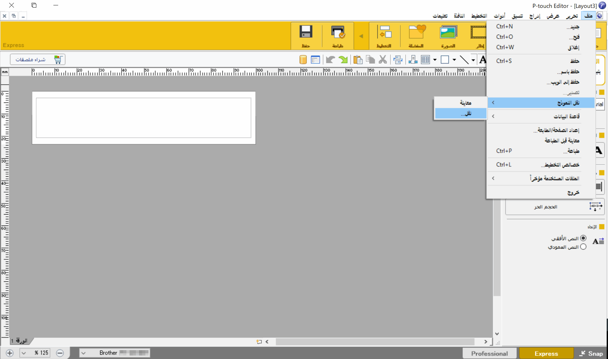Click the zoom in plus button

point(9,353)
